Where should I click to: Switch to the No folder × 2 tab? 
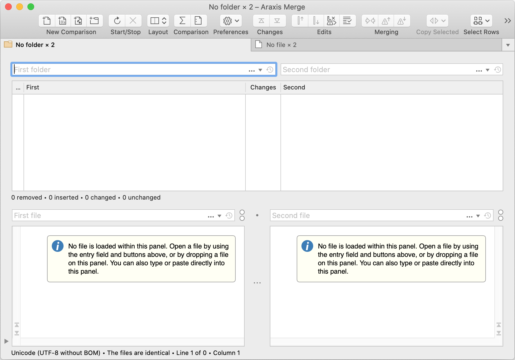(35, 45)
